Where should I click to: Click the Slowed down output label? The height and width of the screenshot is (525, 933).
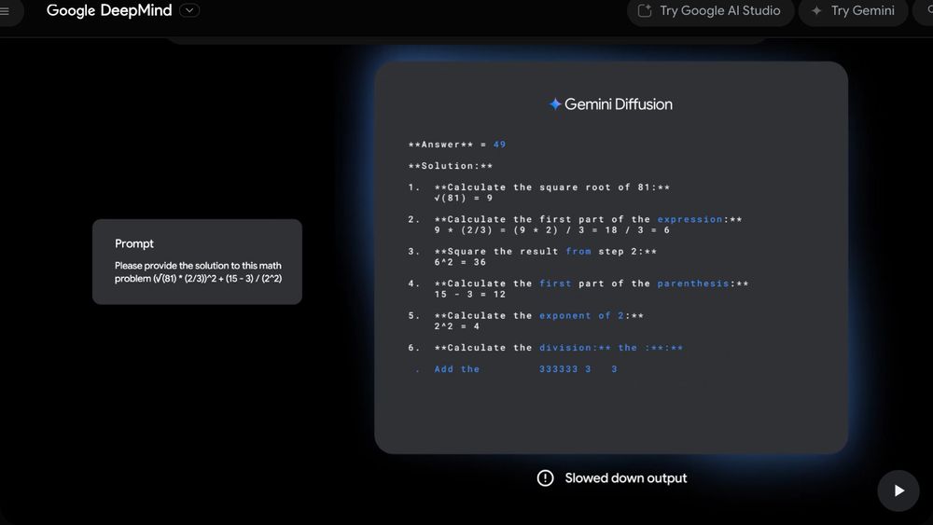point(626,478)
